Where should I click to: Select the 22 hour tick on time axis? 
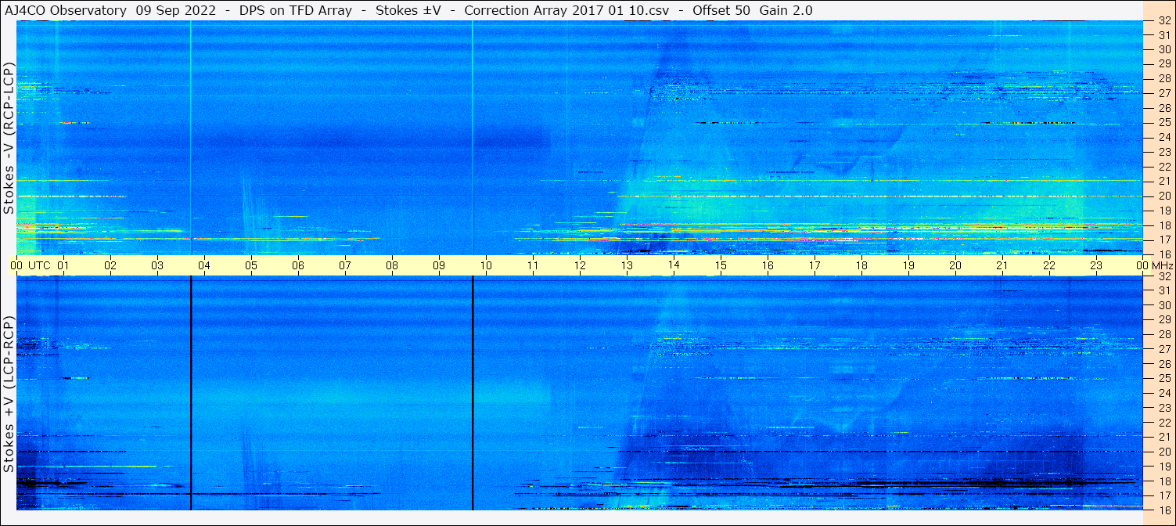[1049, 265]
